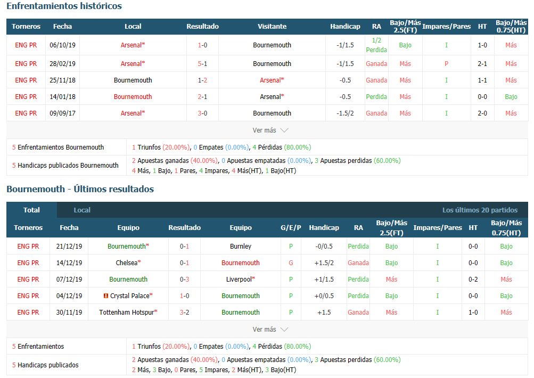Open the 0-3 result on 07/12/19

tap(185, 280)
